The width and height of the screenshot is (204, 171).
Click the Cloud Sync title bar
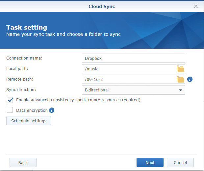point(102,6)
